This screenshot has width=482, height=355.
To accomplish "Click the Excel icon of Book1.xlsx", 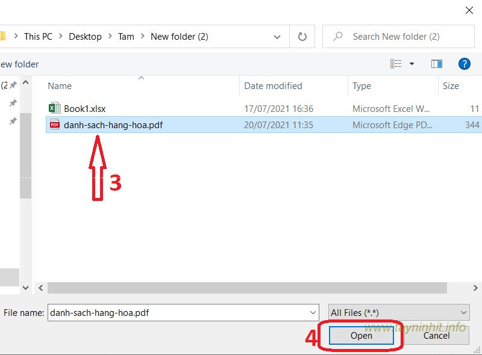I will click(x=54, y=109).
